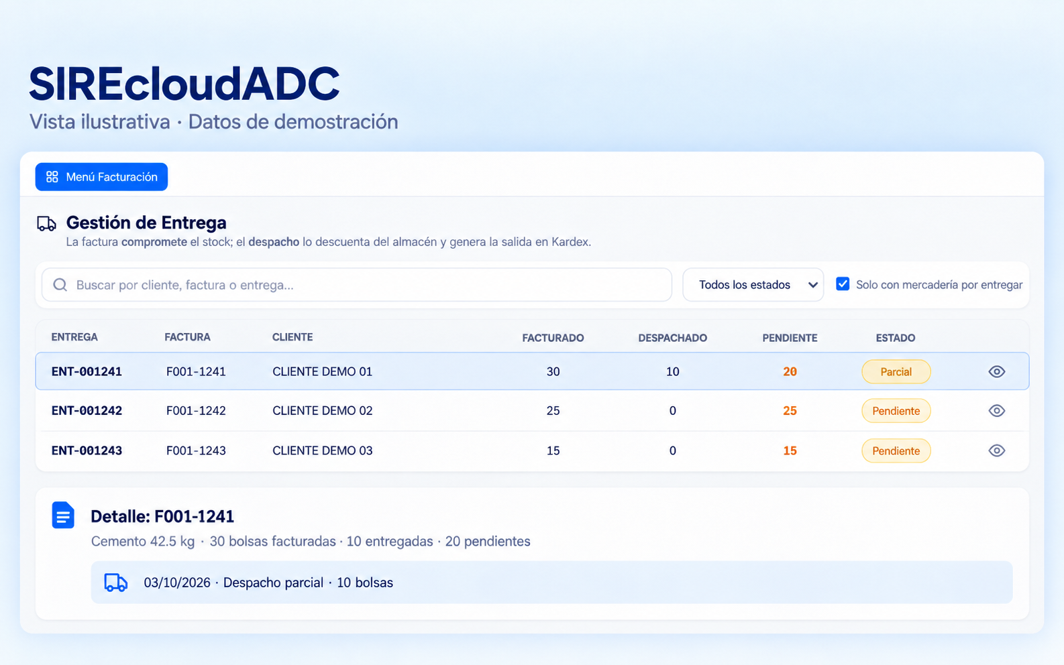
Task: Select delivery ENT-001242
Action: coord(87,410)
